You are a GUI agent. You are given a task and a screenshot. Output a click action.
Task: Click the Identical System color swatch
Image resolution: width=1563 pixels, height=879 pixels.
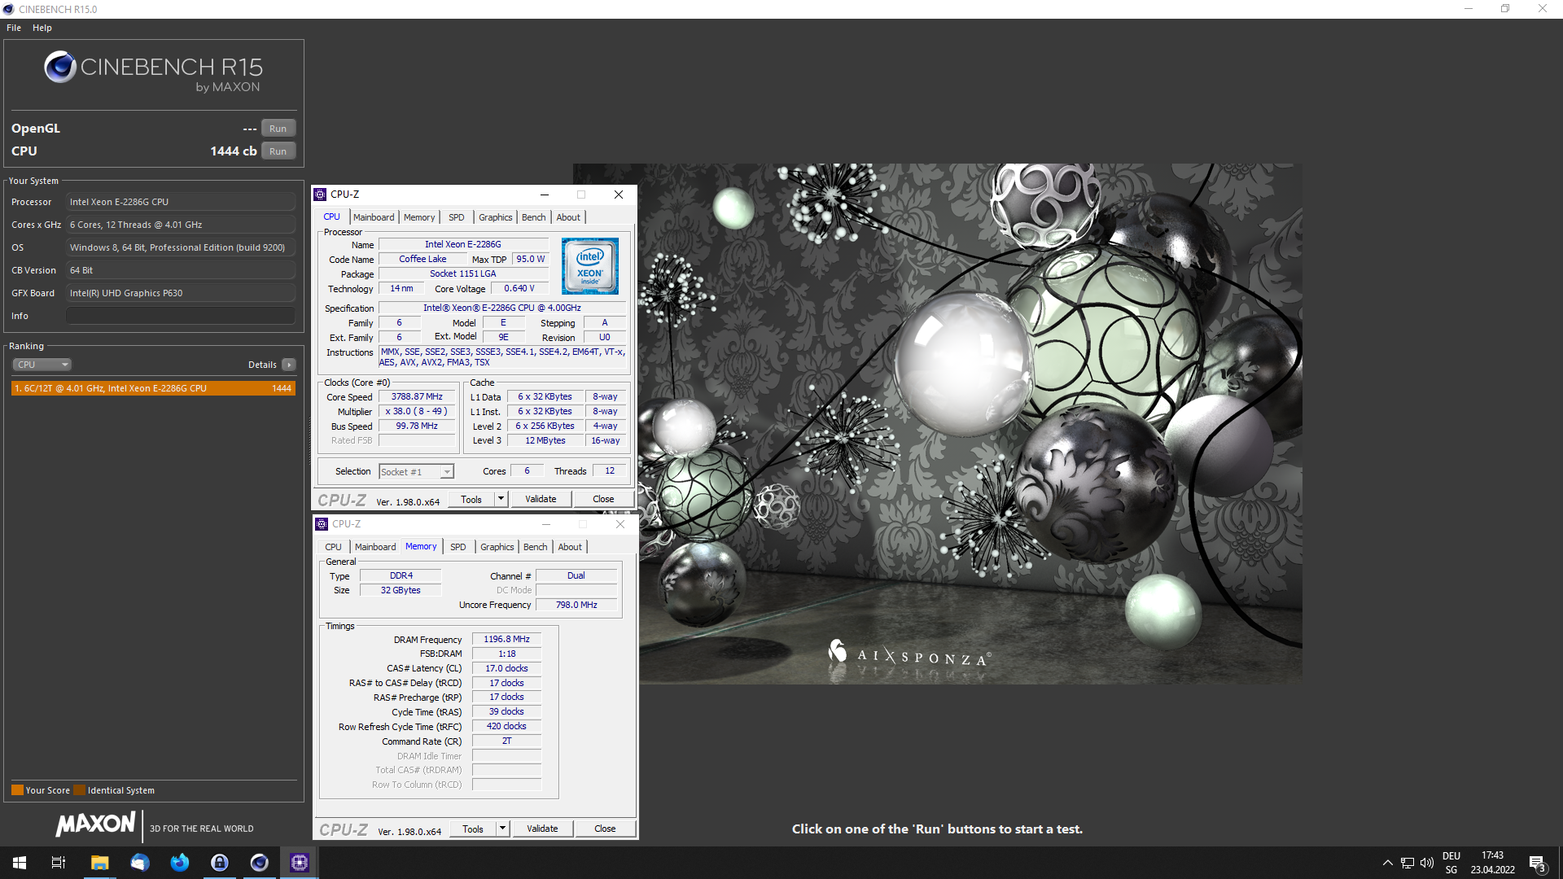pyautogui.click(x=79, y=790)
